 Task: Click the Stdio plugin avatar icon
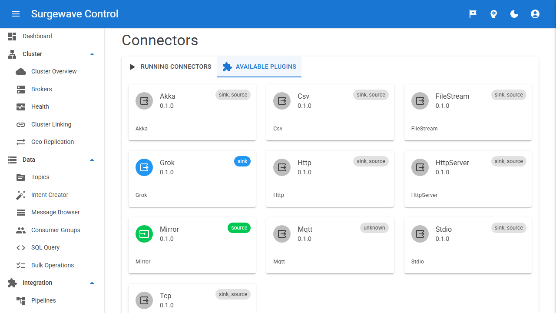(420, 234)
